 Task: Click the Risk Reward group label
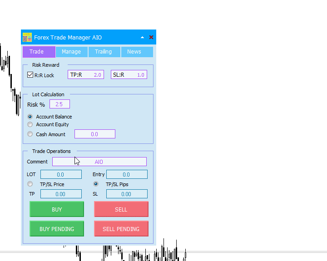point(46,65)
